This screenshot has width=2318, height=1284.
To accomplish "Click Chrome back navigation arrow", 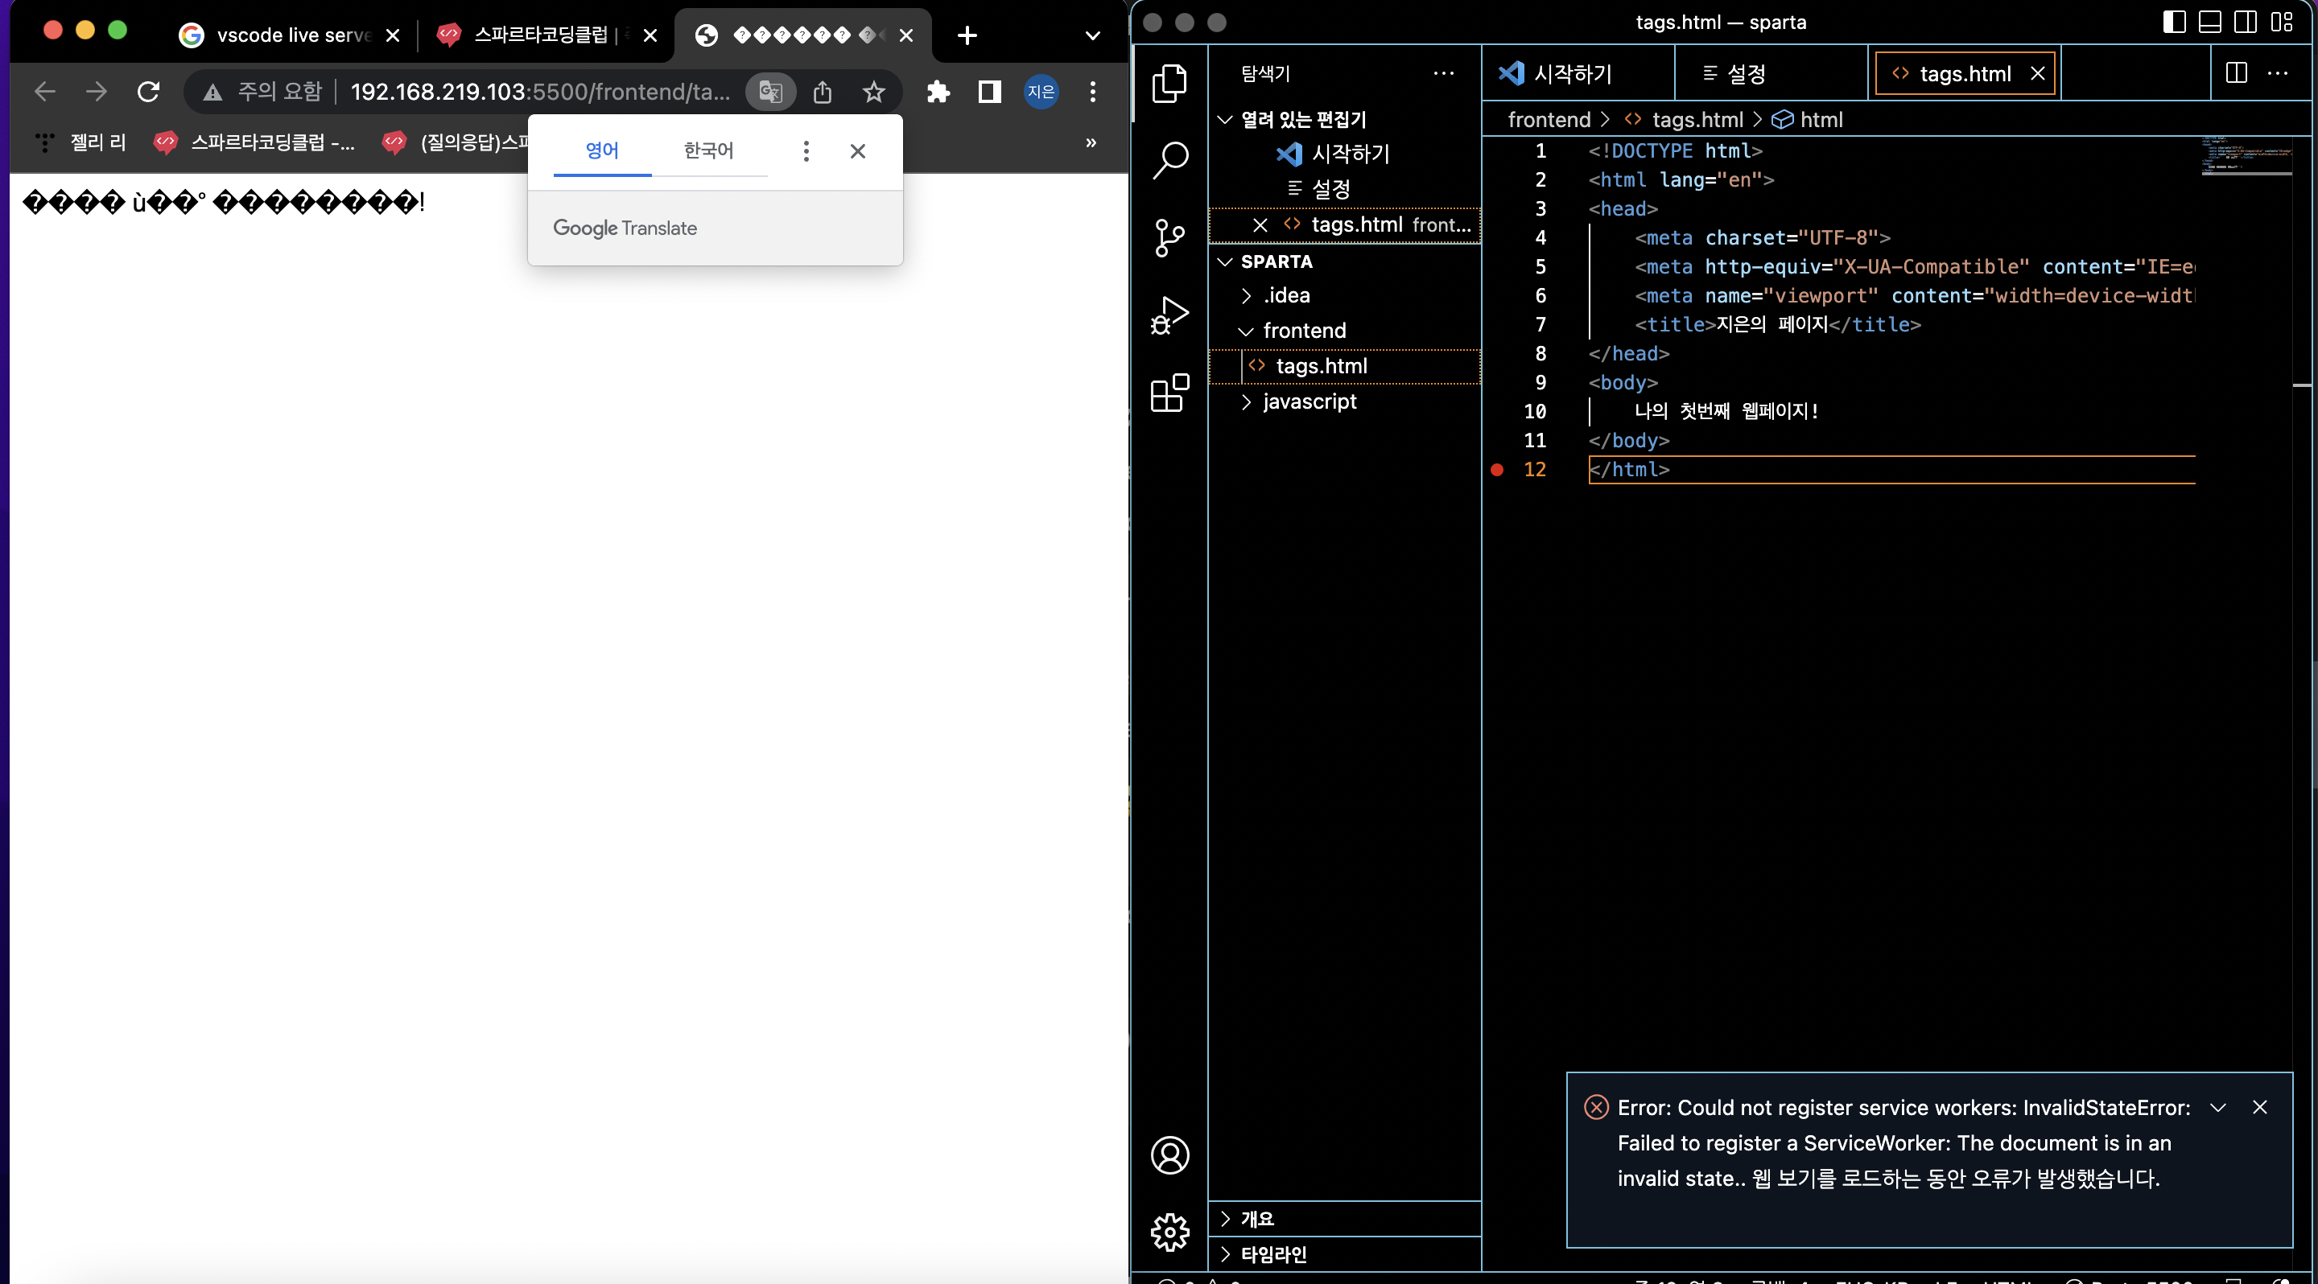I will (45, 91).
